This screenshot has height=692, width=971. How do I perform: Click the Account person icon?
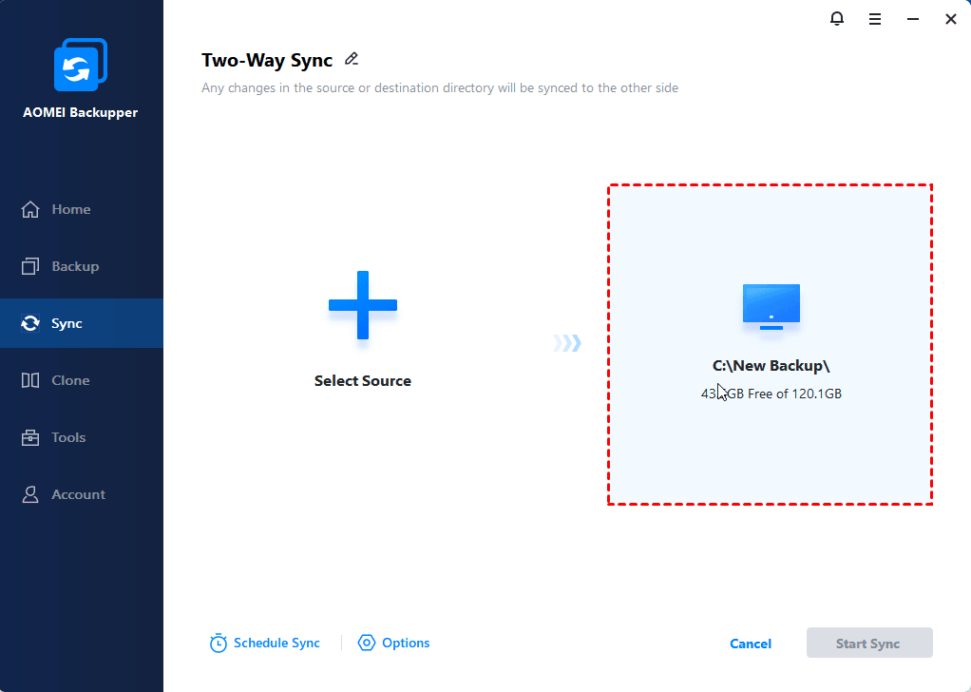click(x=30, y=494)
